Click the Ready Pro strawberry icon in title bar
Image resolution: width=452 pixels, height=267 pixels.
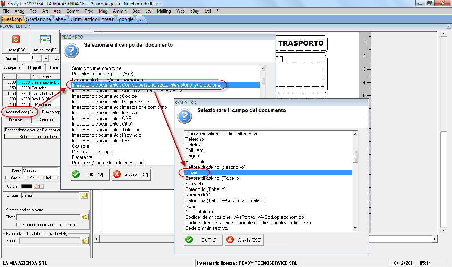point(3,3)
